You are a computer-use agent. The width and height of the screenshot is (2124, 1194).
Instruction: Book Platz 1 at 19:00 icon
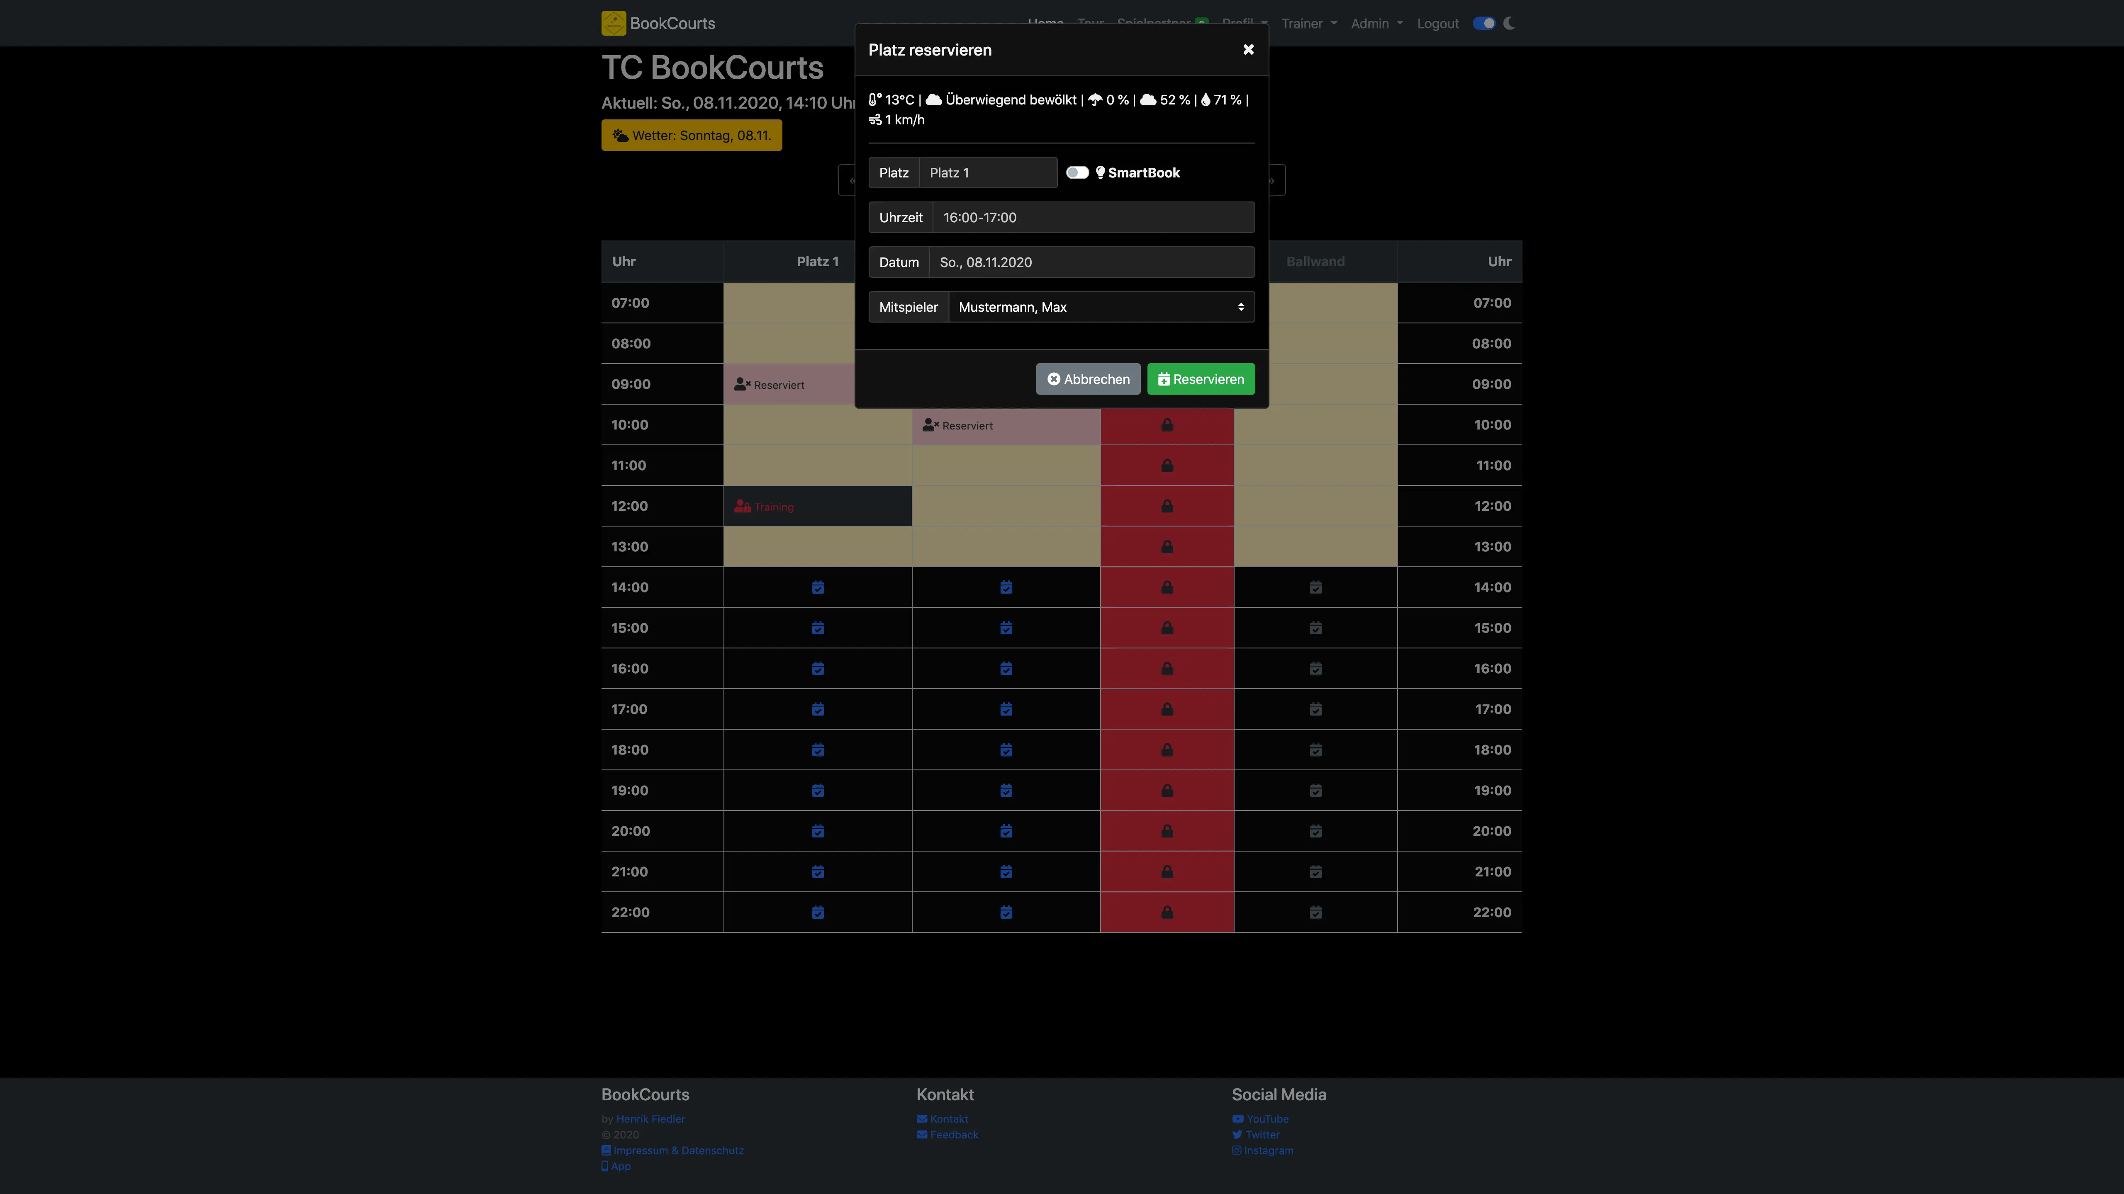817,790
